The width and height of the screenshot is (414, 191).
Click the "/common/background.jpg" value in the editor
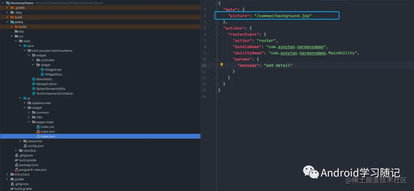coord(283,16)
